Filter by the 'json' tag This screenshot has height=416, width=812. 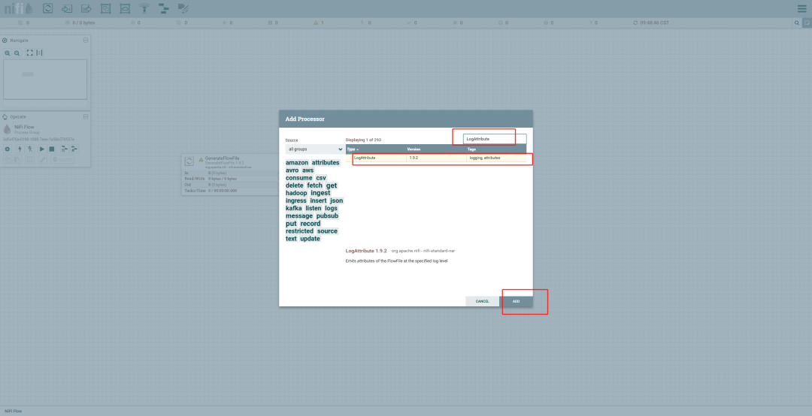(x=337, y=200)
